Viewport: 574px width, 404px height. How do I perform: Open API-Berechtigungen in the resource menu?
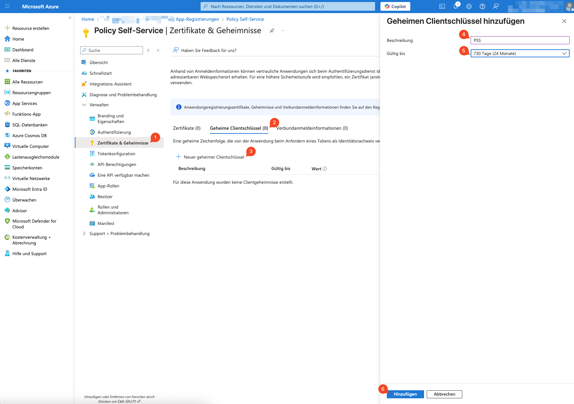pyautogui.click(x=117, y=165)
